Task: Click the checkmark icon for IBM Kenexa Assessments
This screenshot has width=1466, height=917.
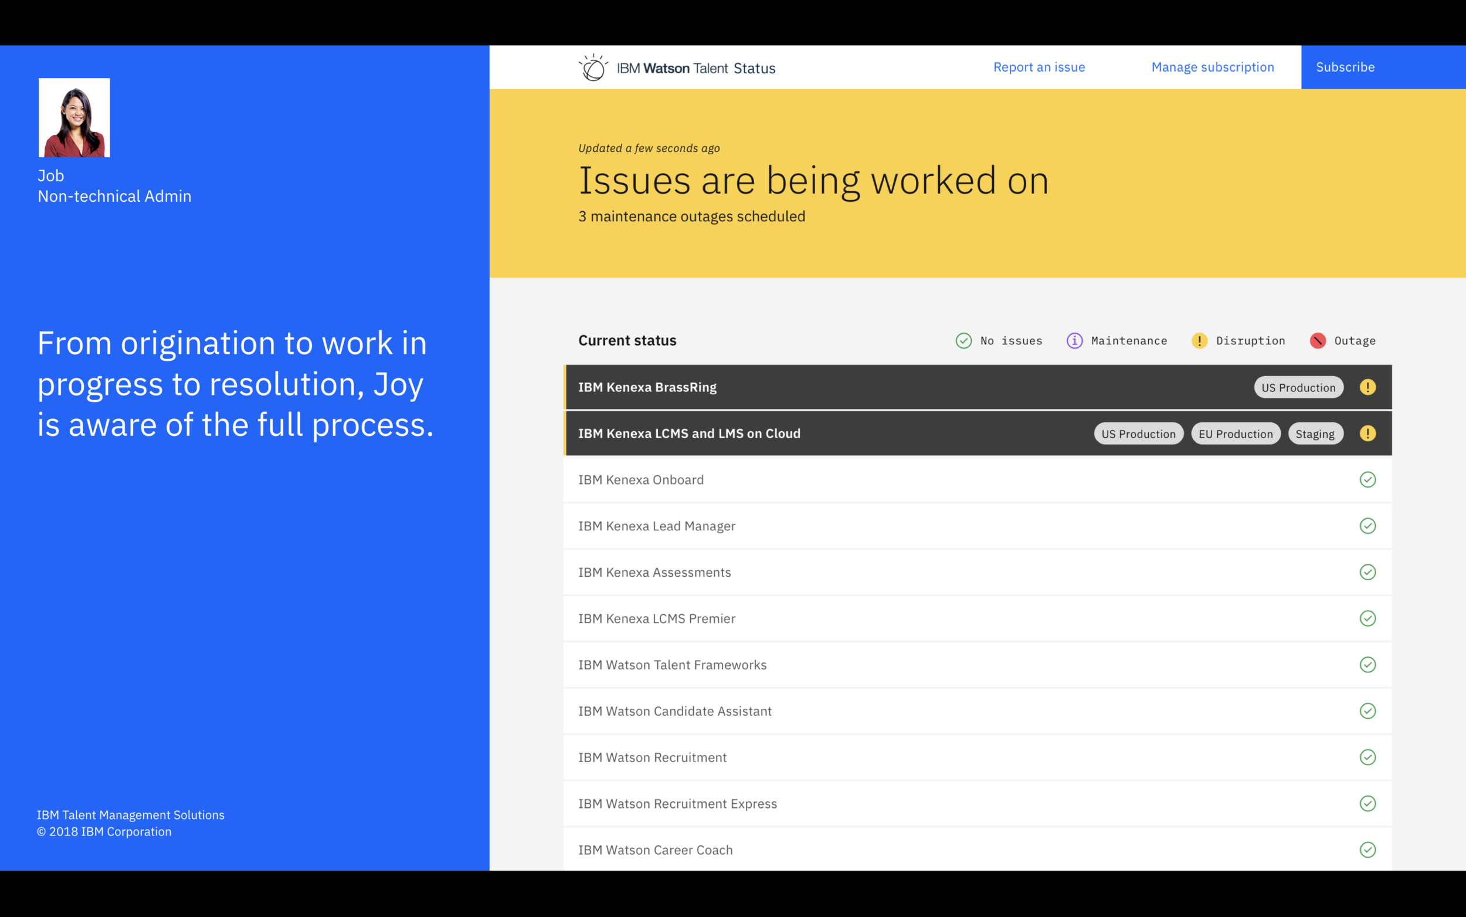Action: (x=1368, y=572)
